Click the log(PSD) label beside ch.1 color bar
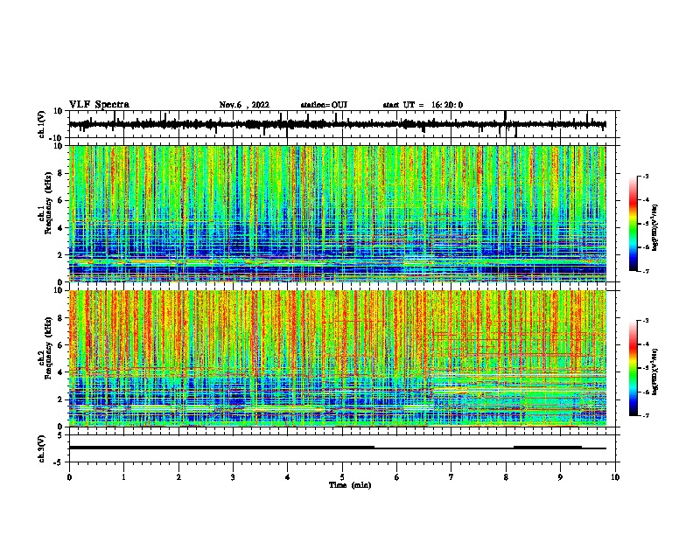 (x=655, y=228)
